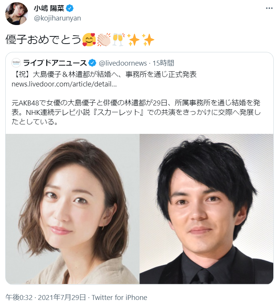Image resolution: width=279 pixels, height=303 pixels.
Task: View the right photo of the man
Action: tap(206, 209)
